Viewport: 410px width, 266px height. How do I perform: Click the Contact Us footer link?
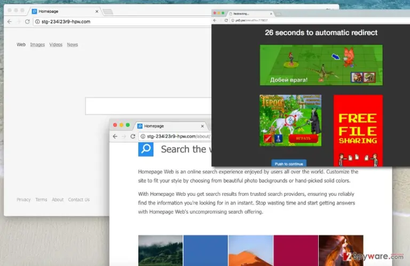coord(79,200)
